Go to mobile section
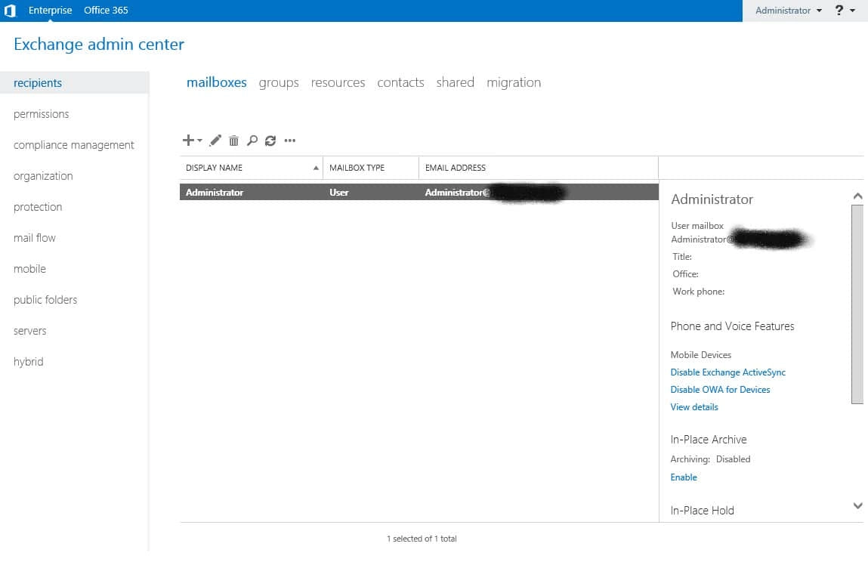 pos(29,269)
